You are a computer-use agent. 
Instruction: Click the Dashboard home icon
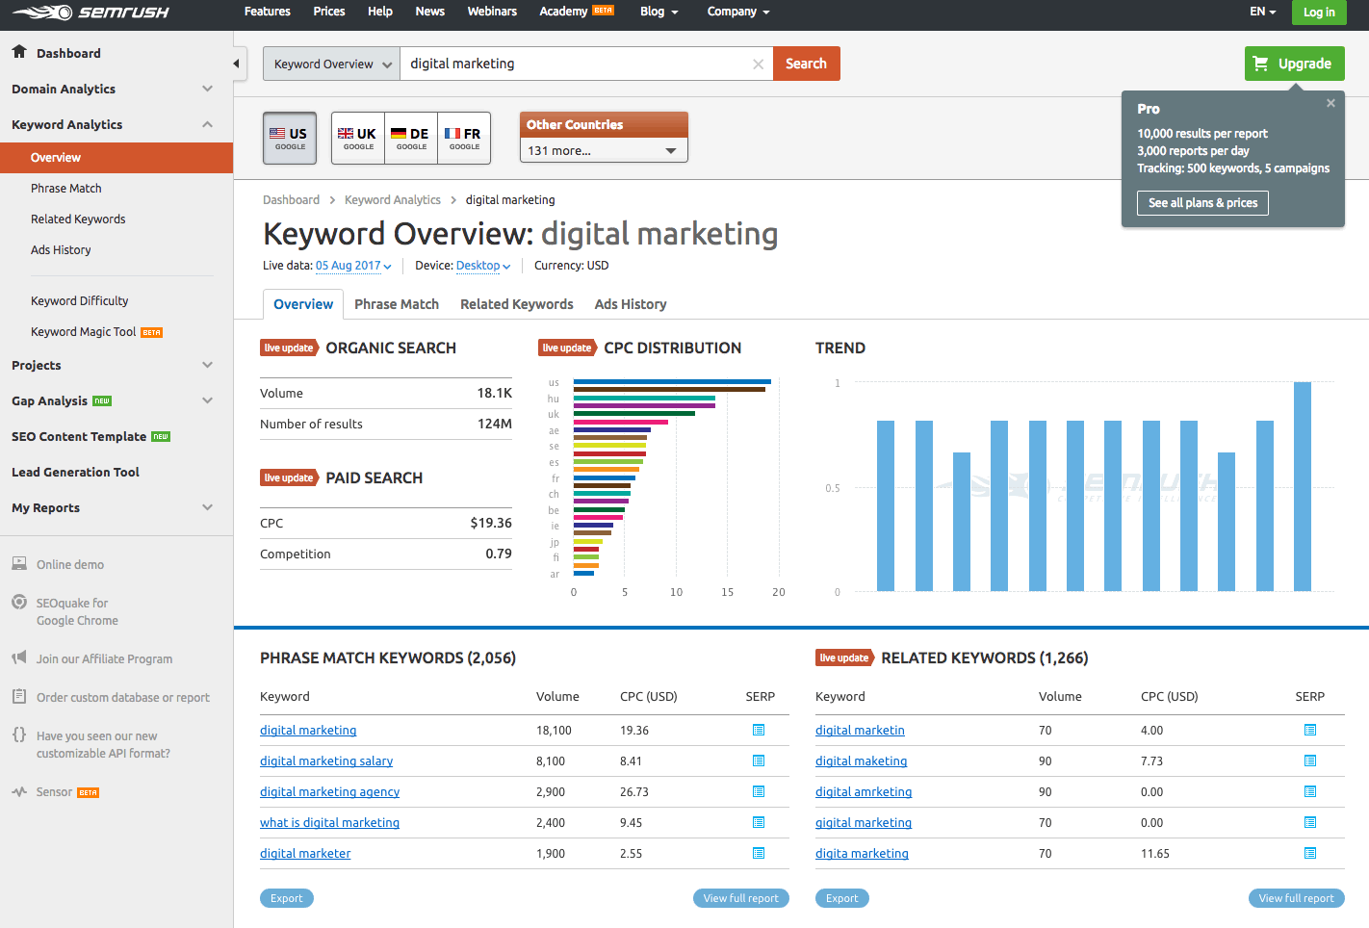(x=19, y=52)
